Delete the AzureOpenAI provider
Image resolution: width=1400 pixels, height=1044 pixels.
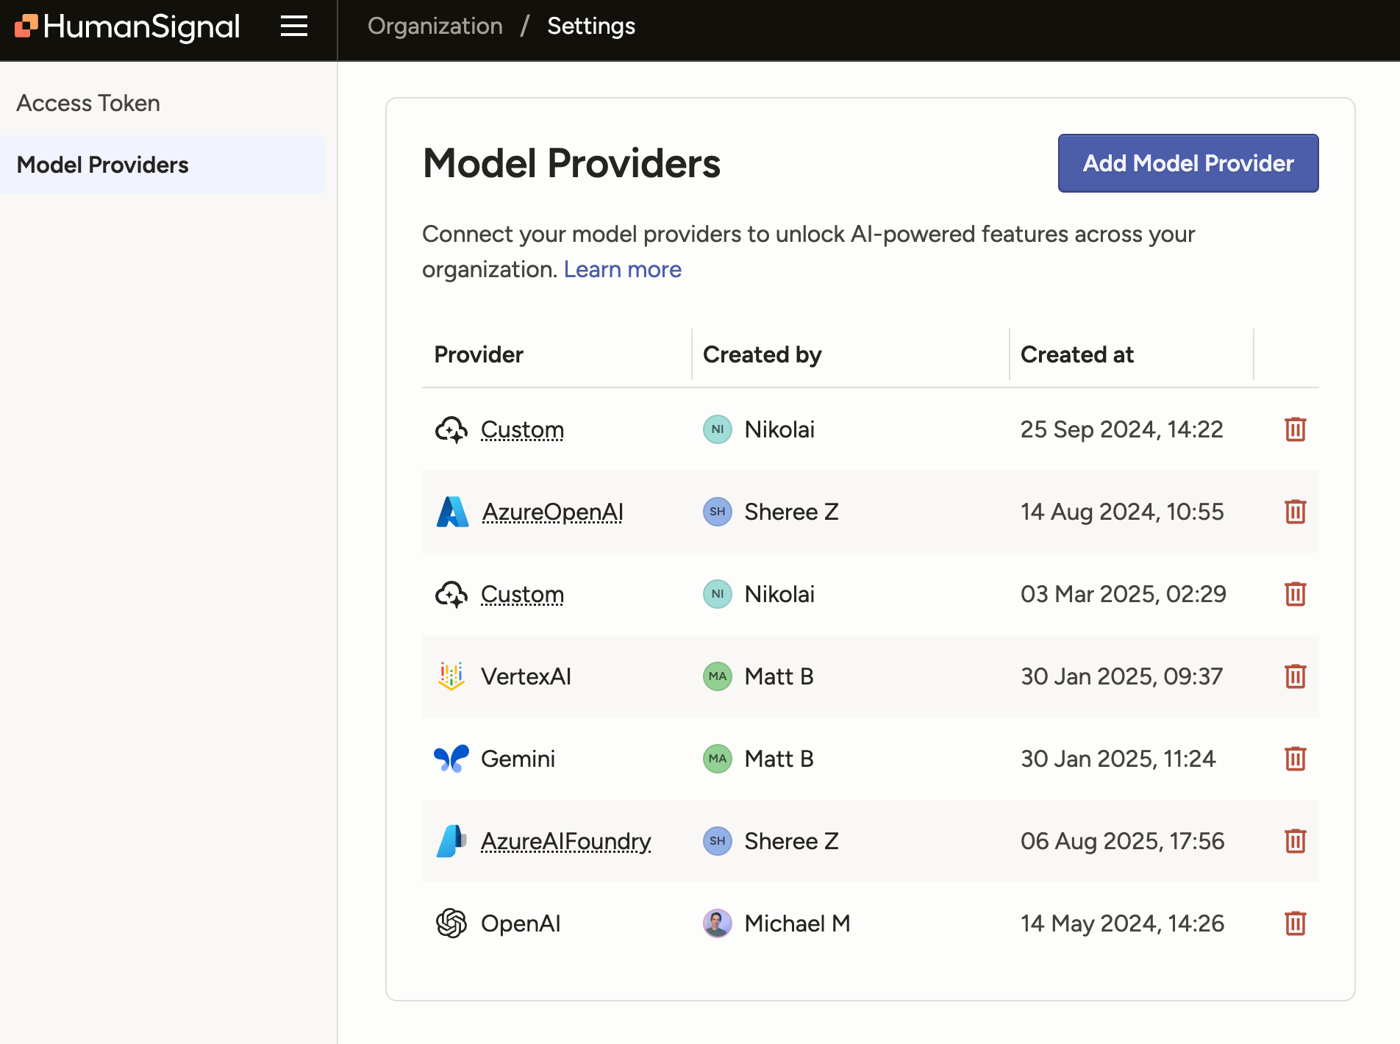1295,512
